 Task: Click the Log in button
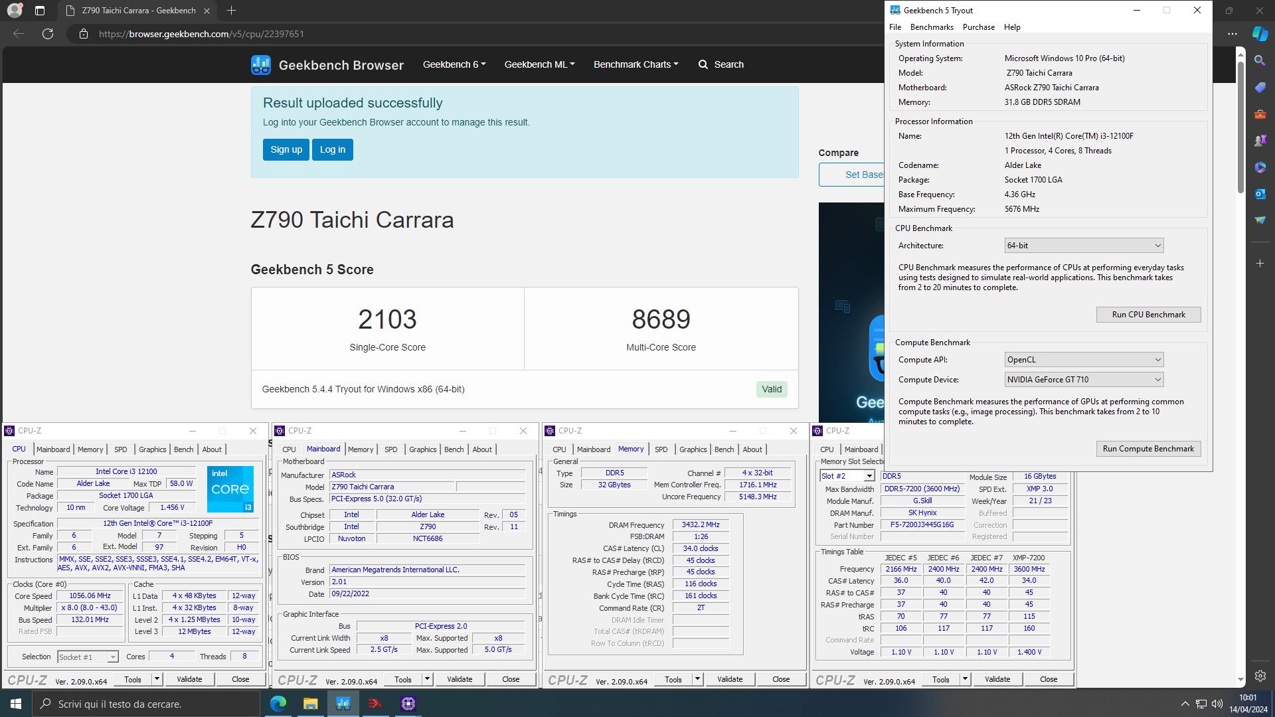coord(333,149)
